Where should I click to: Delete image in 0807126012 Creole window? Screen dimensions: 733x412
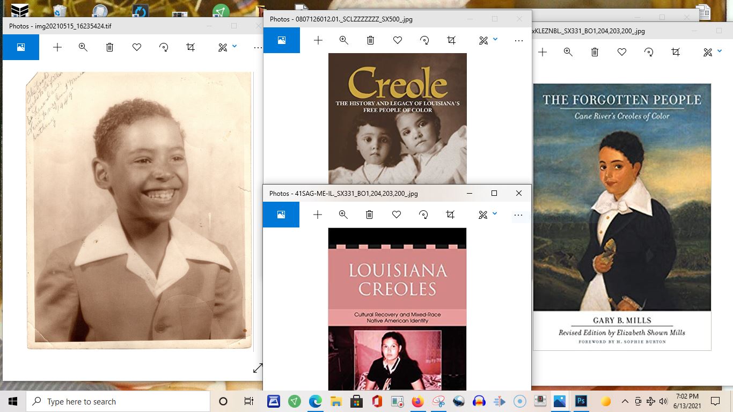[x=371, y=40]
